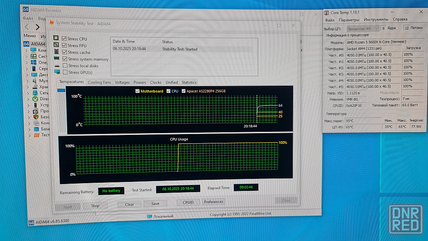428x241 pixels.
Task: Click the Stress GPU monitor icon
Action: point(57,72)
